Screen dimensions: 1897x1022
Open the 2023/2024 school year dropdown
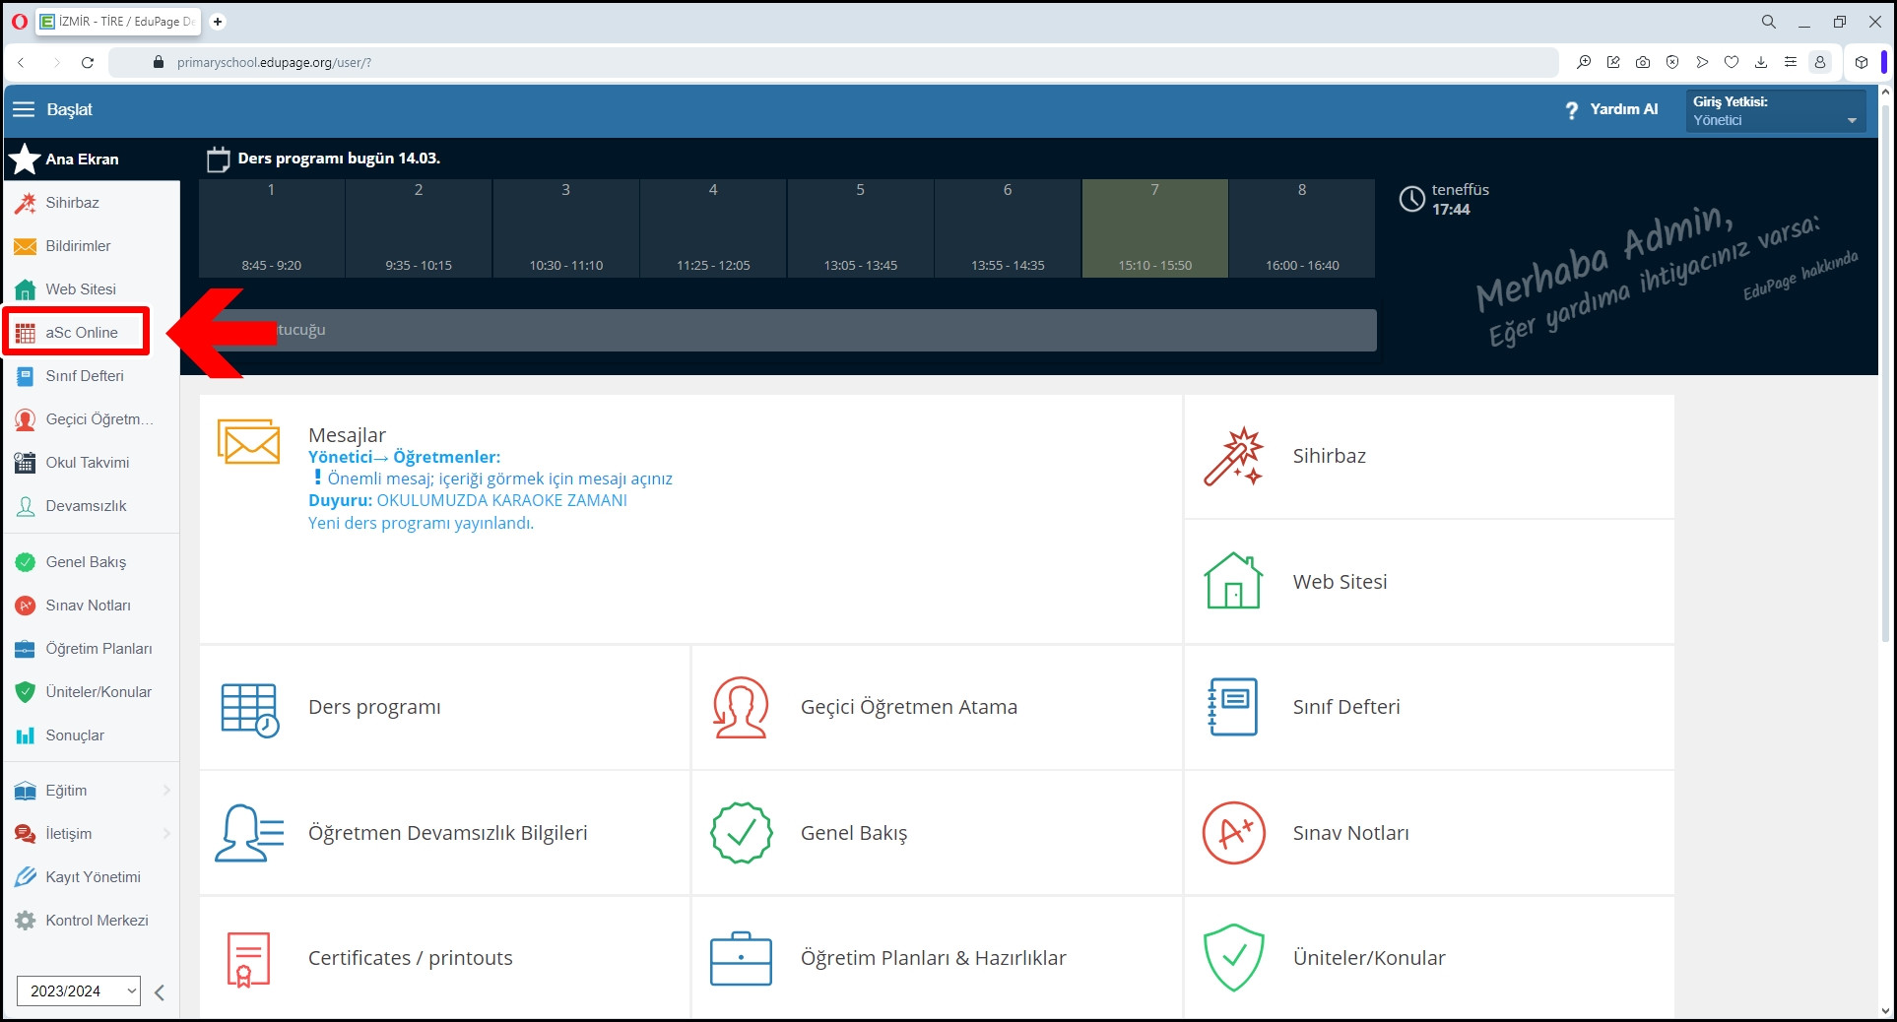79,991
